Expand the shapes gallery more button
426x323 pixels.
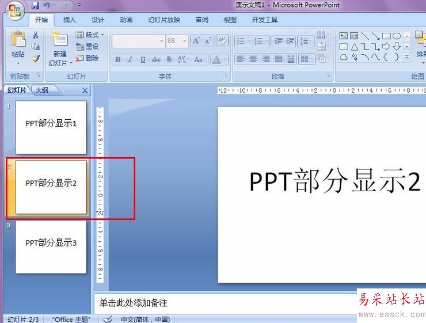pos(406,58)
